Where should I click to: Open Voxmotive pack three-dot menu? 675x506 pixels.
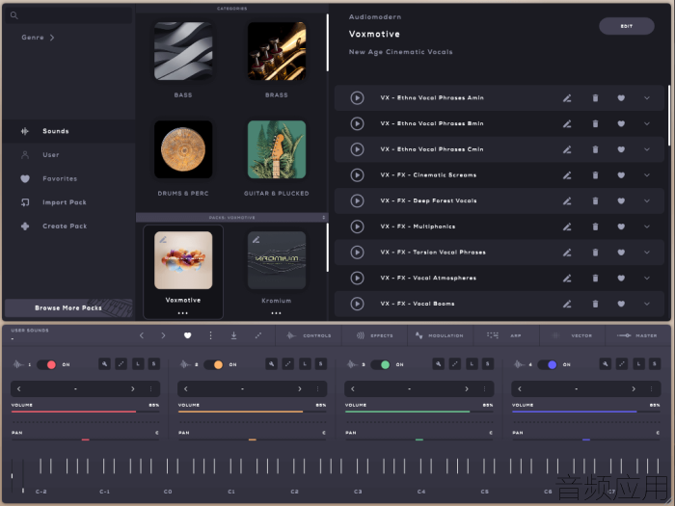pyautogui.click(x=183, y=313)
